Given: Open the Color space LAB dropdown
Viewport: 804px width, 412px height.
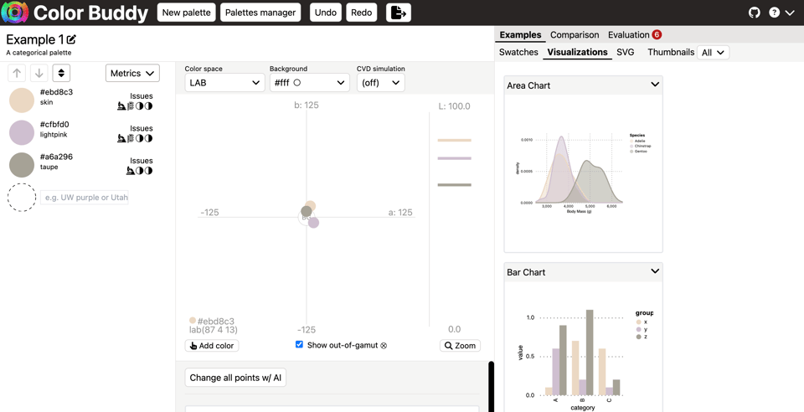Looking at the screenshot, I should pyautogui.click(x=224, y=83).
